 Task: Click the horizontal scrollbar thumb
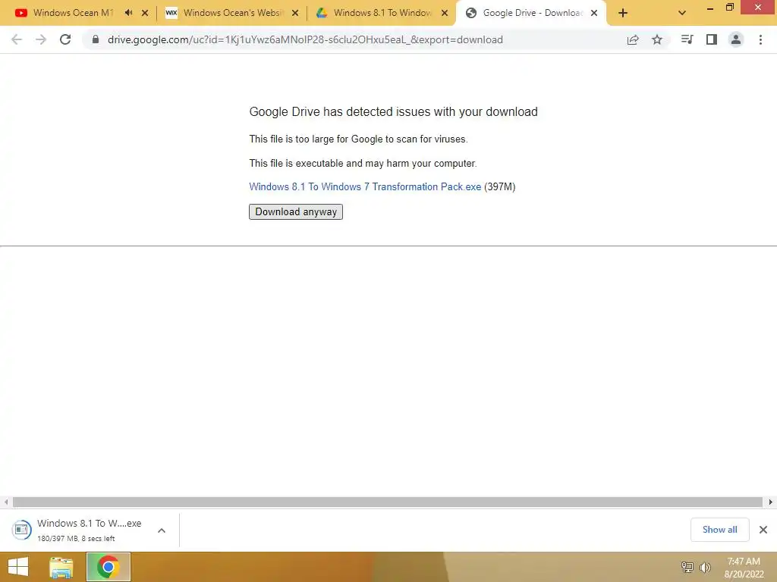388,502
